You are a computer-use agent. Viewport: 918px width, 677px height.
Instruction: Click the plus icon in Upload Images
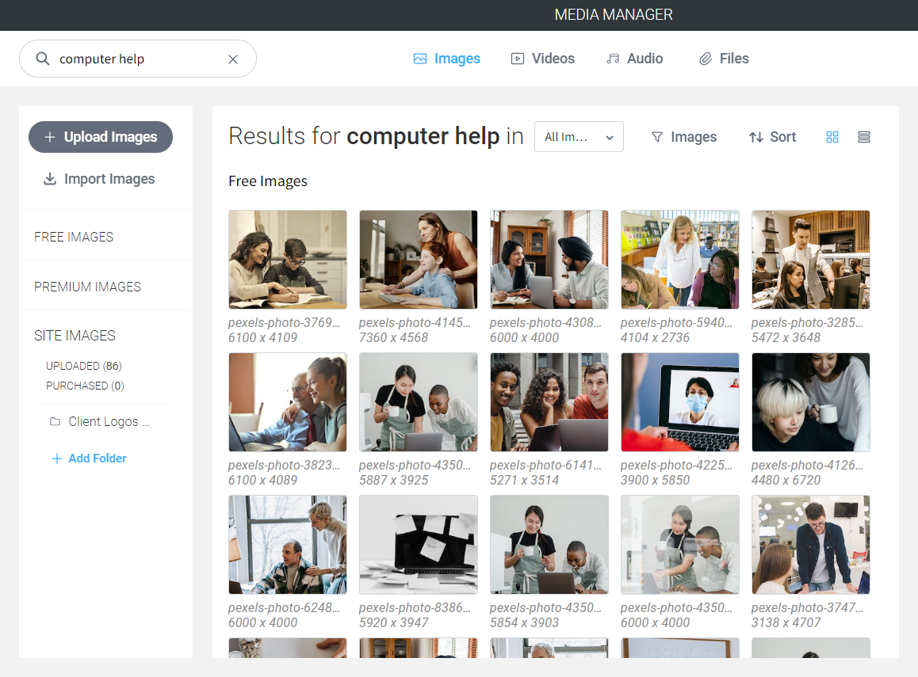pyautogui.click(x=51, y=137)
